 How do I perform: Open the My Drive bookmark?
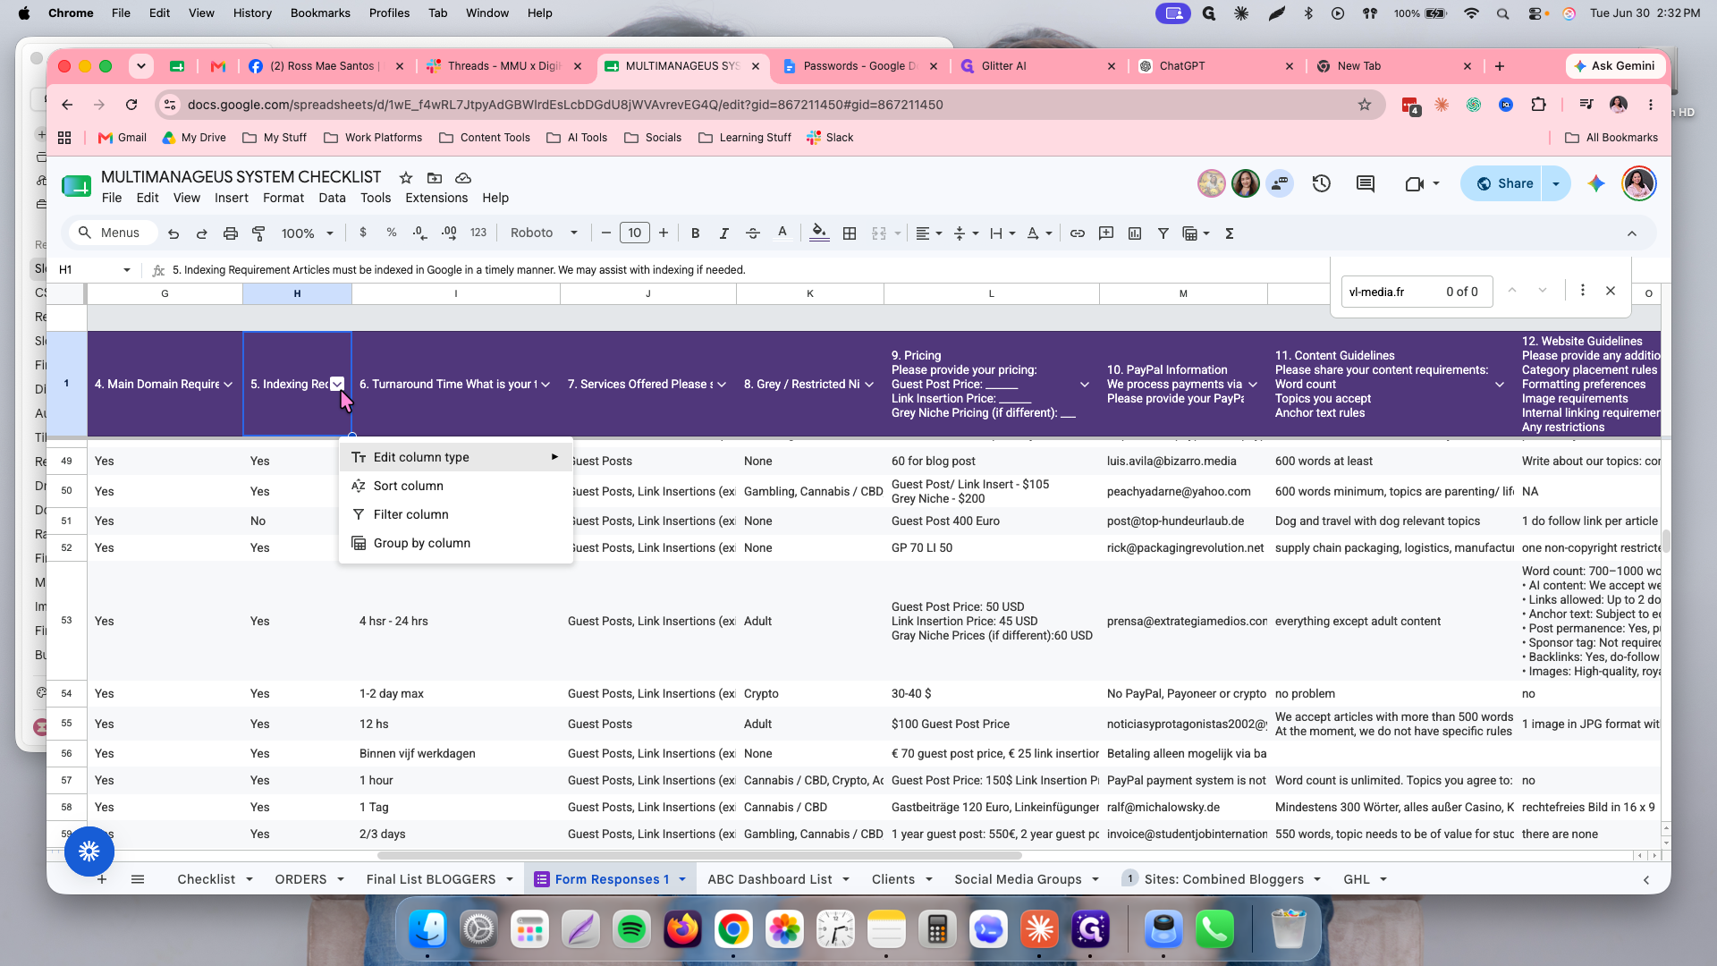(194, 138)
